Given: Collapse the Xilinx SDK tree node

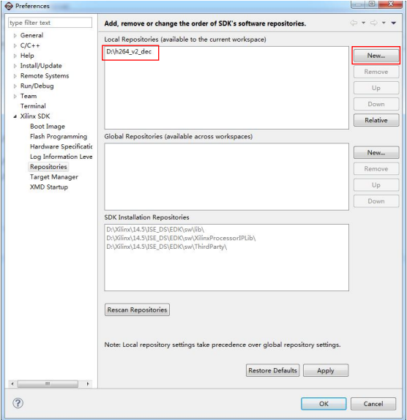Looking at the screenshot, I should click(15, 116).
